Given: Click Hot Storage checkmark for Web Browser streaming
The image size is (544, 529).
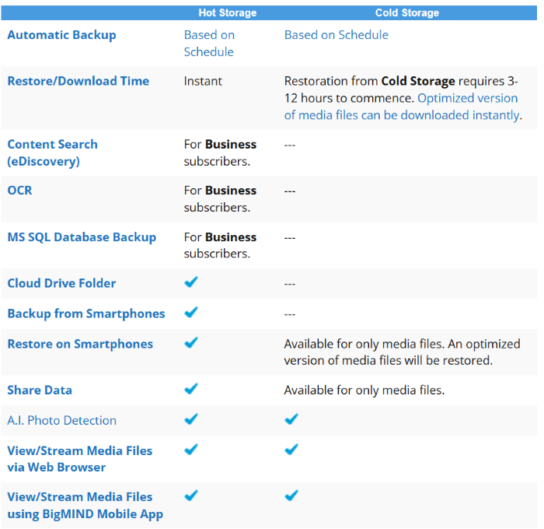Looking at the screenshot, I should pos(191,450).
